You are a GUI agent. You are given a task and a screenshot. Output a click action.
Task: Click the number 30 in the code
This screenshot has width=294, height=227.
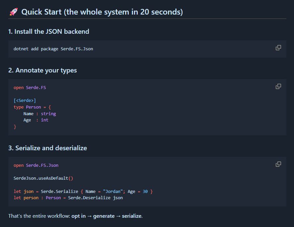145,192
